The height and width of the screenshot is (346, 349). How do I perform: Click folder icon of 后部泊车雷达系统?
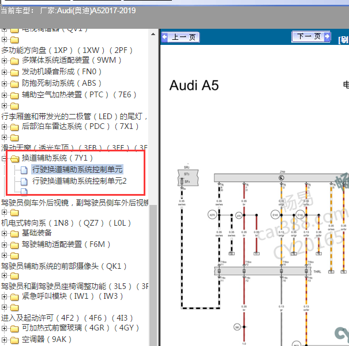pyautogui.click(x=14, y=127)
